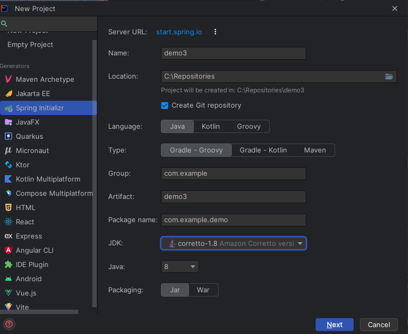Open the start.spring.io server link
Image resolution: width=408 pixels, height=334 pixels.
click(x=179, y=32)
